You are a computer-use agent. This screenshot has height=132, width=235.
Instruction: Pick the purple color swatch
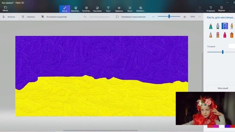pos(228,126)
